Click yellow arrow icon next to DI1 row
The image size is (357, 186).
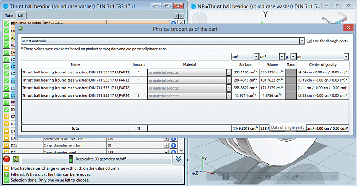(6, 145)
